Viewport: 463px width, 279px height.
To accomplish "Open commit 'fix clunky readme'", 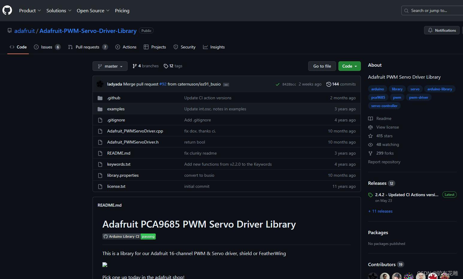I will (200, 153).
